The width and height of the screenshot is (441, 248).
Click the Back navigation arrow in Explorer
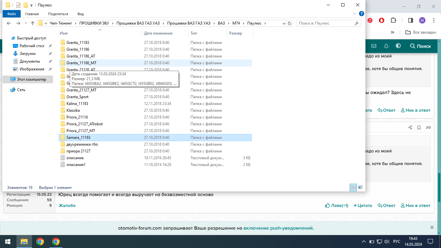9,23
